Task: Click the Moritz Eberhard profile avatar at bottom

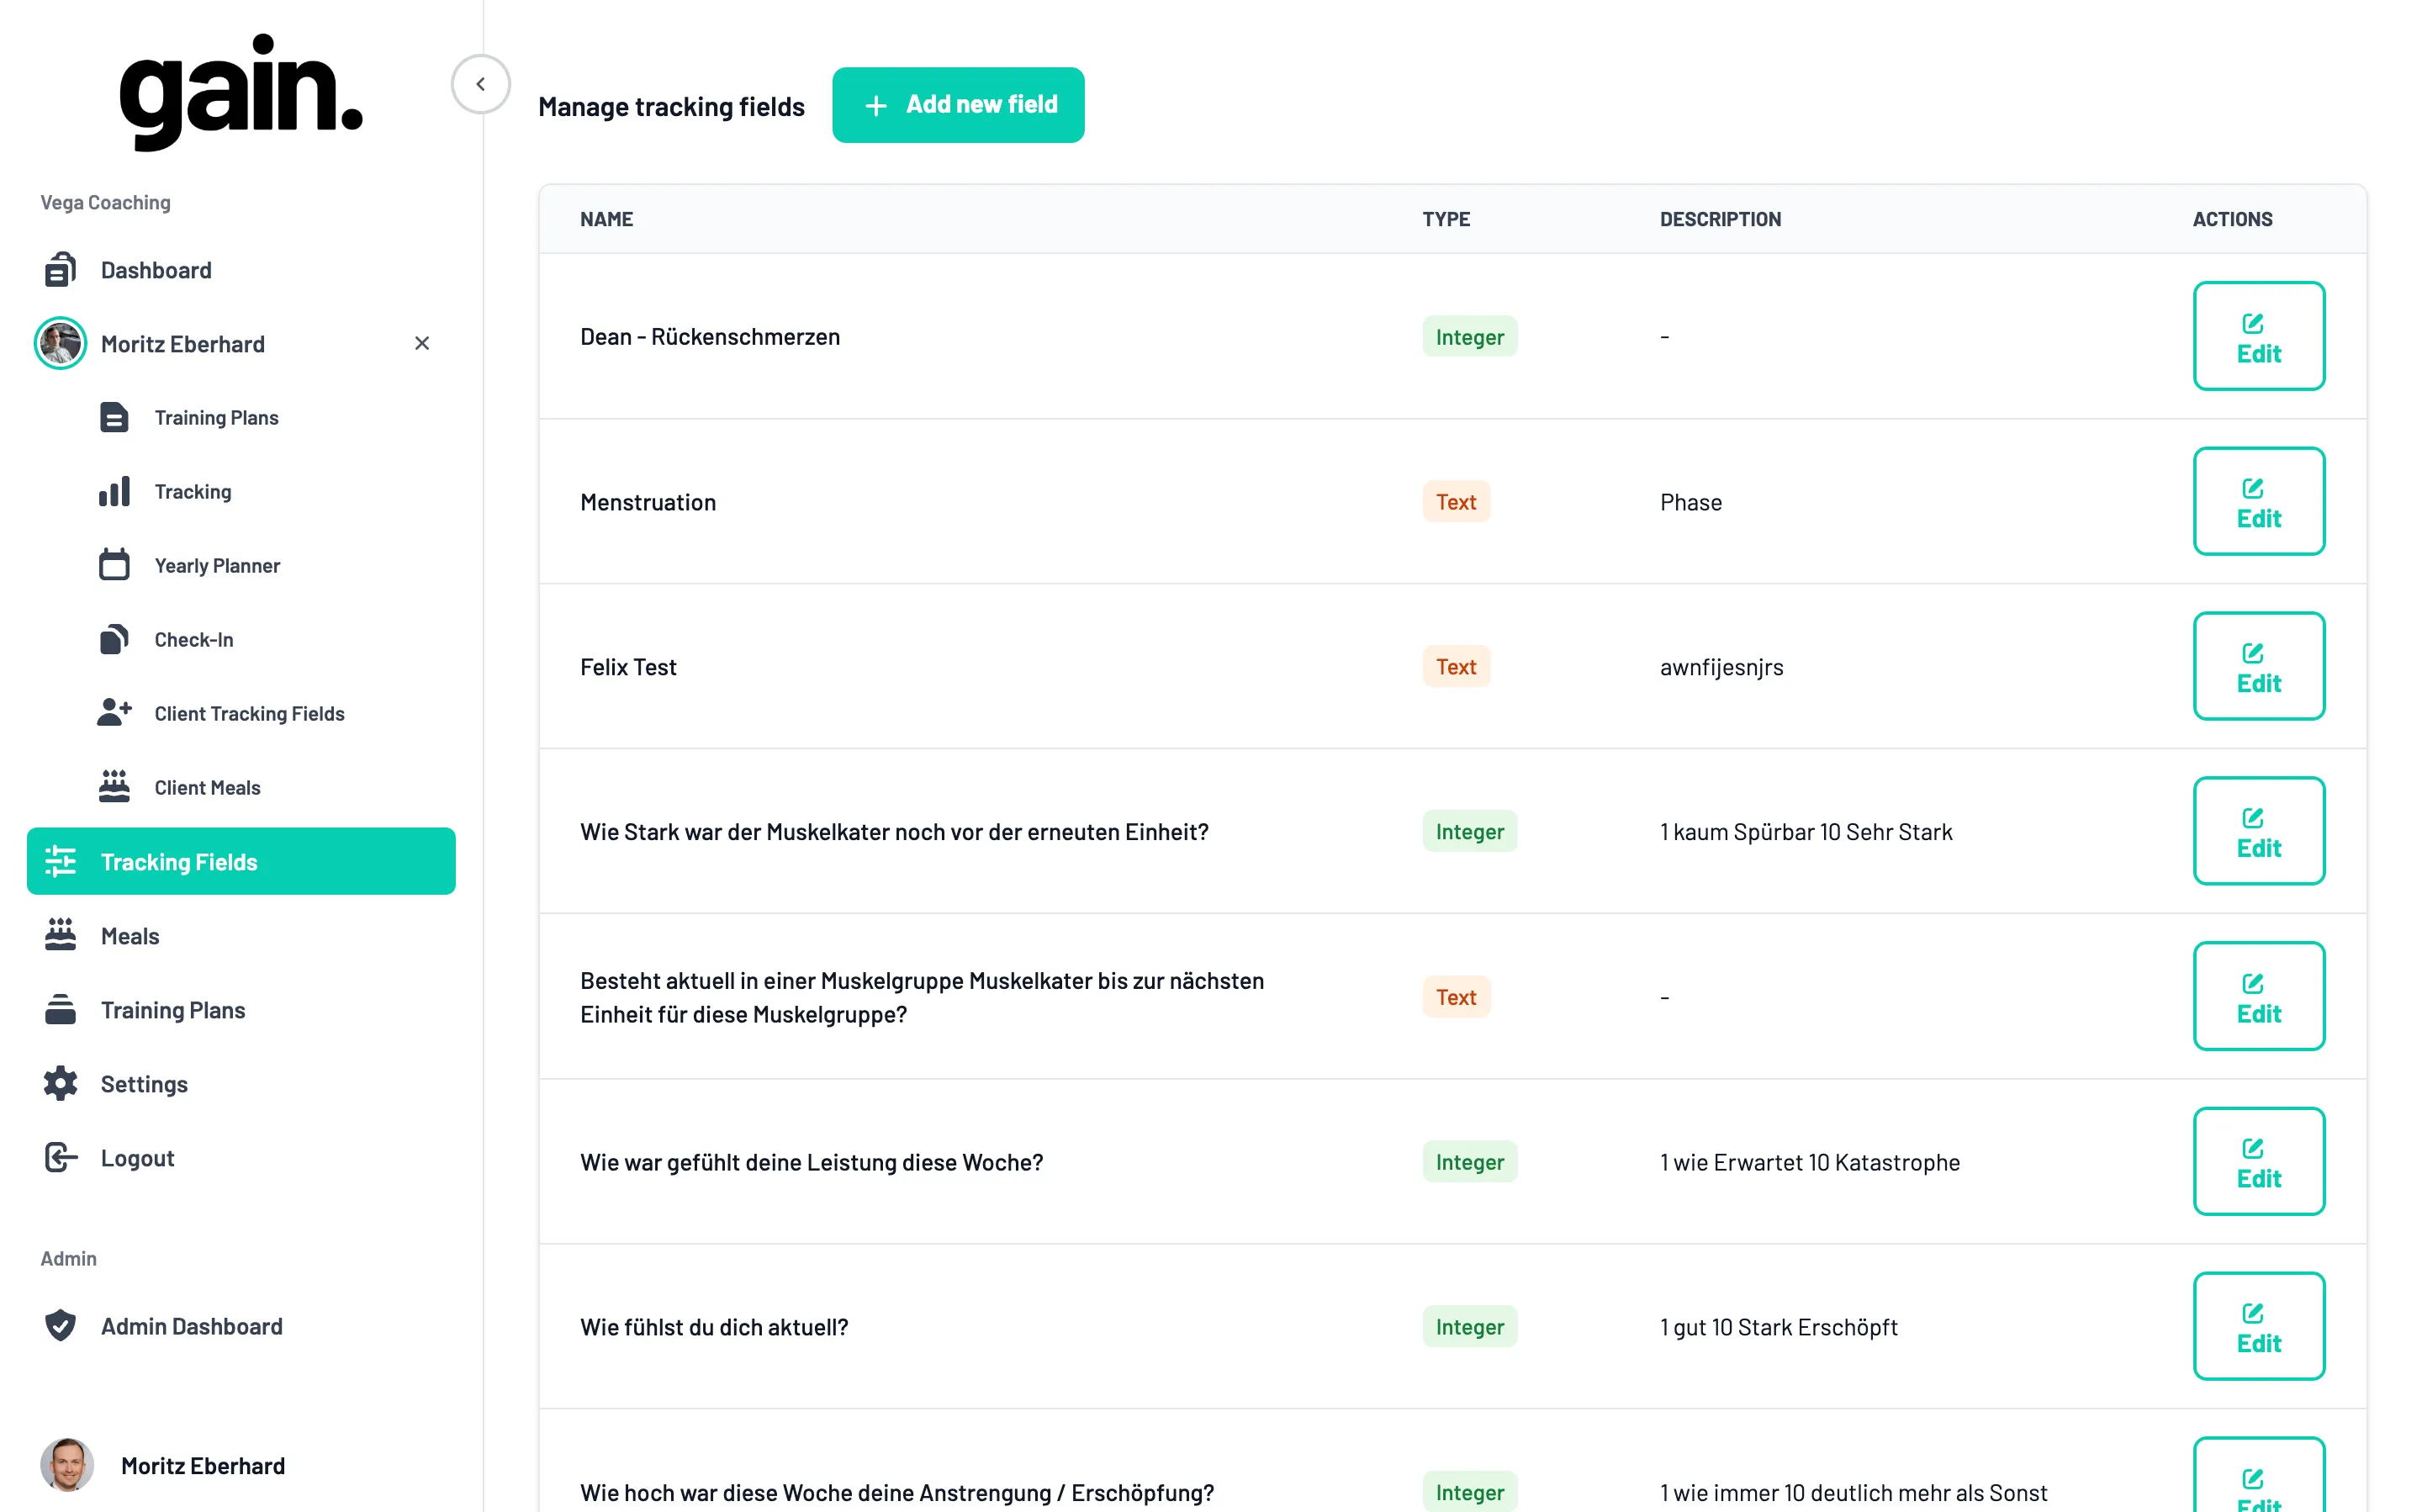Action: [x=67, y=1465]
